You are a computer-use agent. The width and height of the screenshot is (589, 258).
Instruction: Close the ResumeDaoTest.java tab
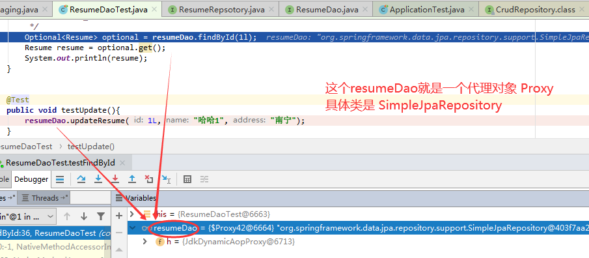pyautogui.click(x=155, y=10)
